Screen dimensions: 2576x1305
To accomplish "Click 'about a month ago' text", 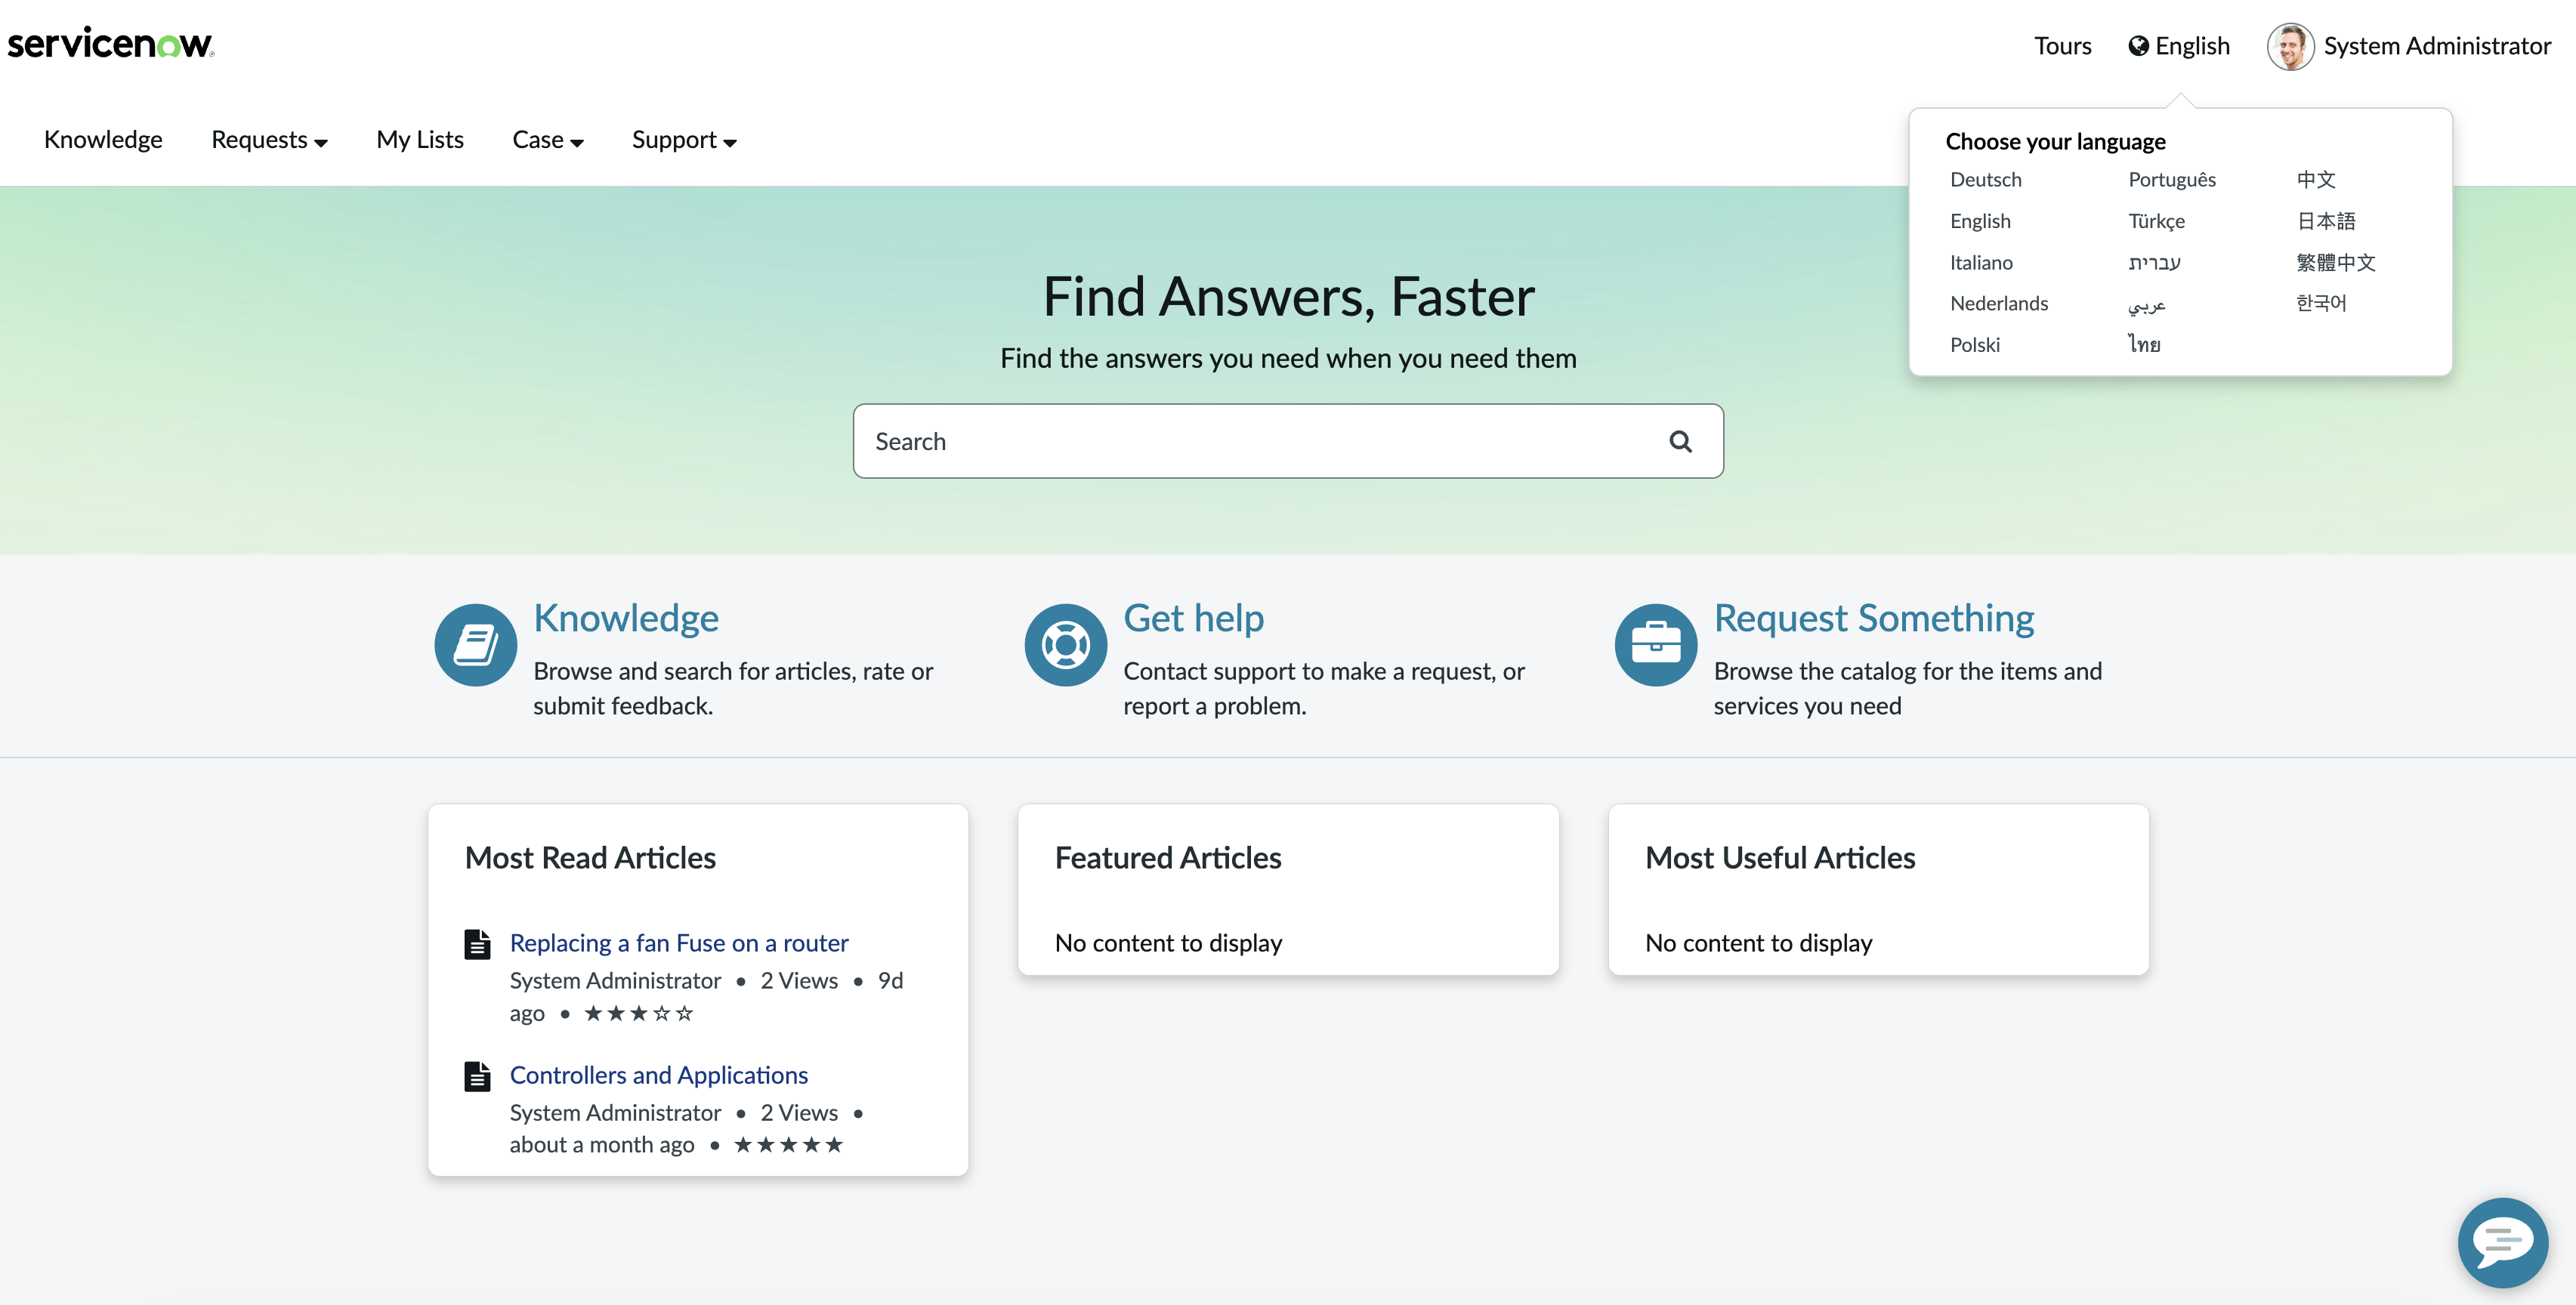I will pos(601,1146).
